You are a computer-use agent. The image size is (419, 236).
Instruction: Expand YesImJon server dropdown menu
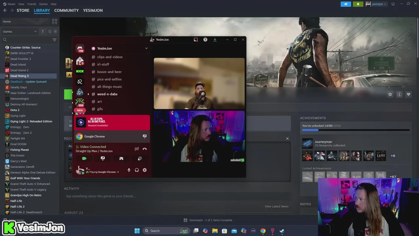(146, 49)
